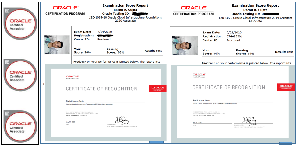Viewport: 297px width, 146px height.
Task: Click the 'Examination Score Report' title above 1Z0-1085-20
Action: [x=126, y=6]
